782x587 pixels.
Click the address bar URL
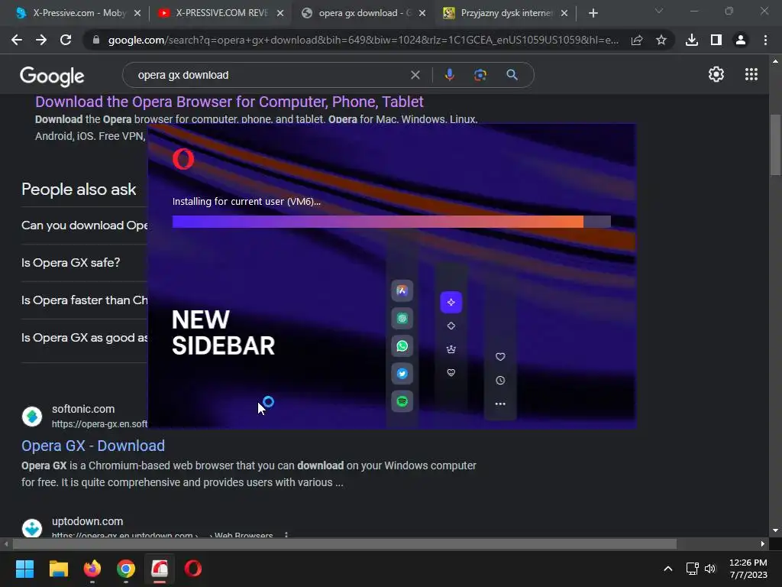(363, 40)
